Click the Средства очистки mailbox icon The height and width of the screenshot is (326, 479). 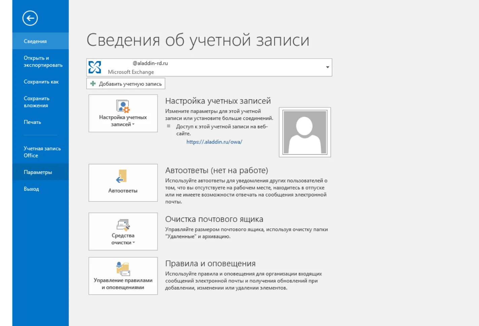pos(123,225)
